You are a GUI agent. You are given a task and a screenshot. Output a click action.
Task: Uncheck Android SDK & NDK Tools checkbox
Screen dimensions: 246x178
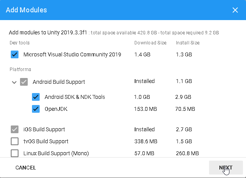coord(36,97)
